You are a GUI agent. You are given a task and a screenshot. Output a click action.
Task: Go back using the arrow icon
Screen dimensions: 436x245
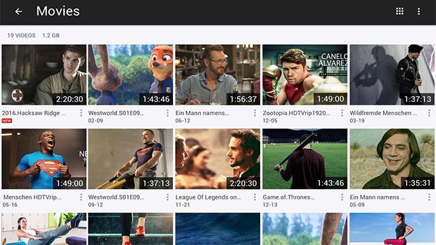(x=18, y=12)
